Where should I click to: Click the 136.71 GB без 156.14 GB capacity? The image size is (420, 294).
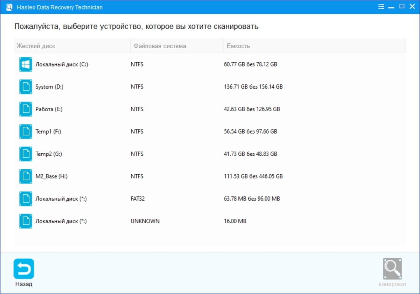(x=253, y=87)
